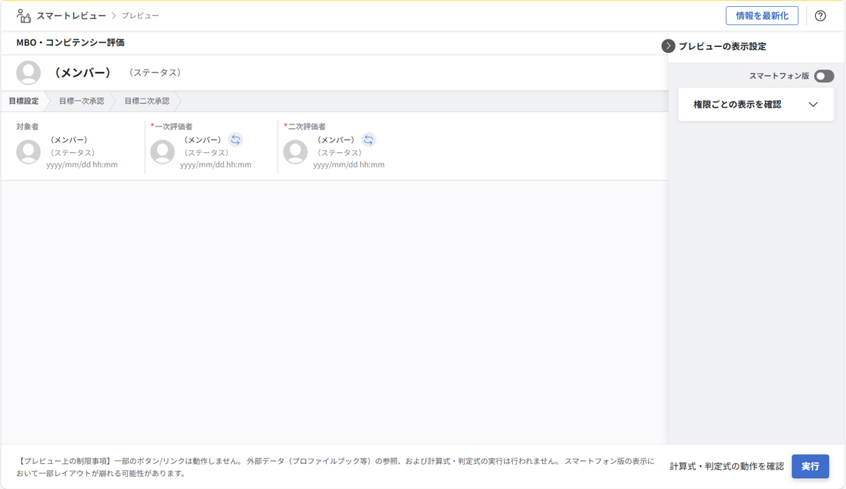Click the swap icon next to 二次評価者
The width and height of the screenshot is (846, 489).
point(369,140)
